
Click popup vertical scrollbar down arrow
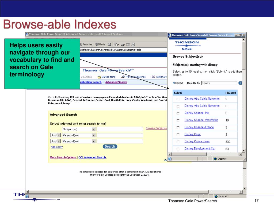pyautogui.click(x=243, y=151)
